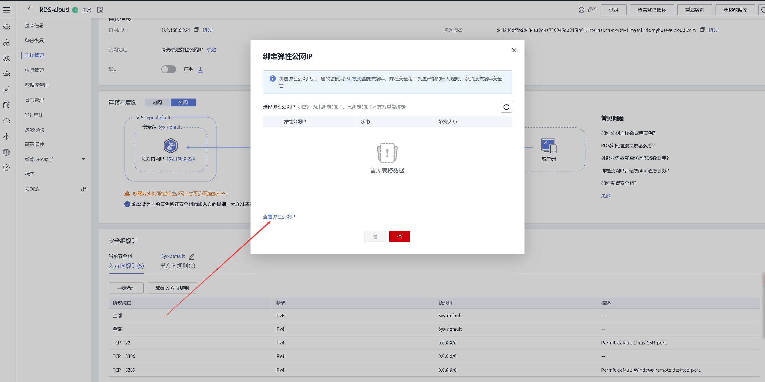
Task: Click the back arrow beside RDS-cloud
Action: (29, 9)
